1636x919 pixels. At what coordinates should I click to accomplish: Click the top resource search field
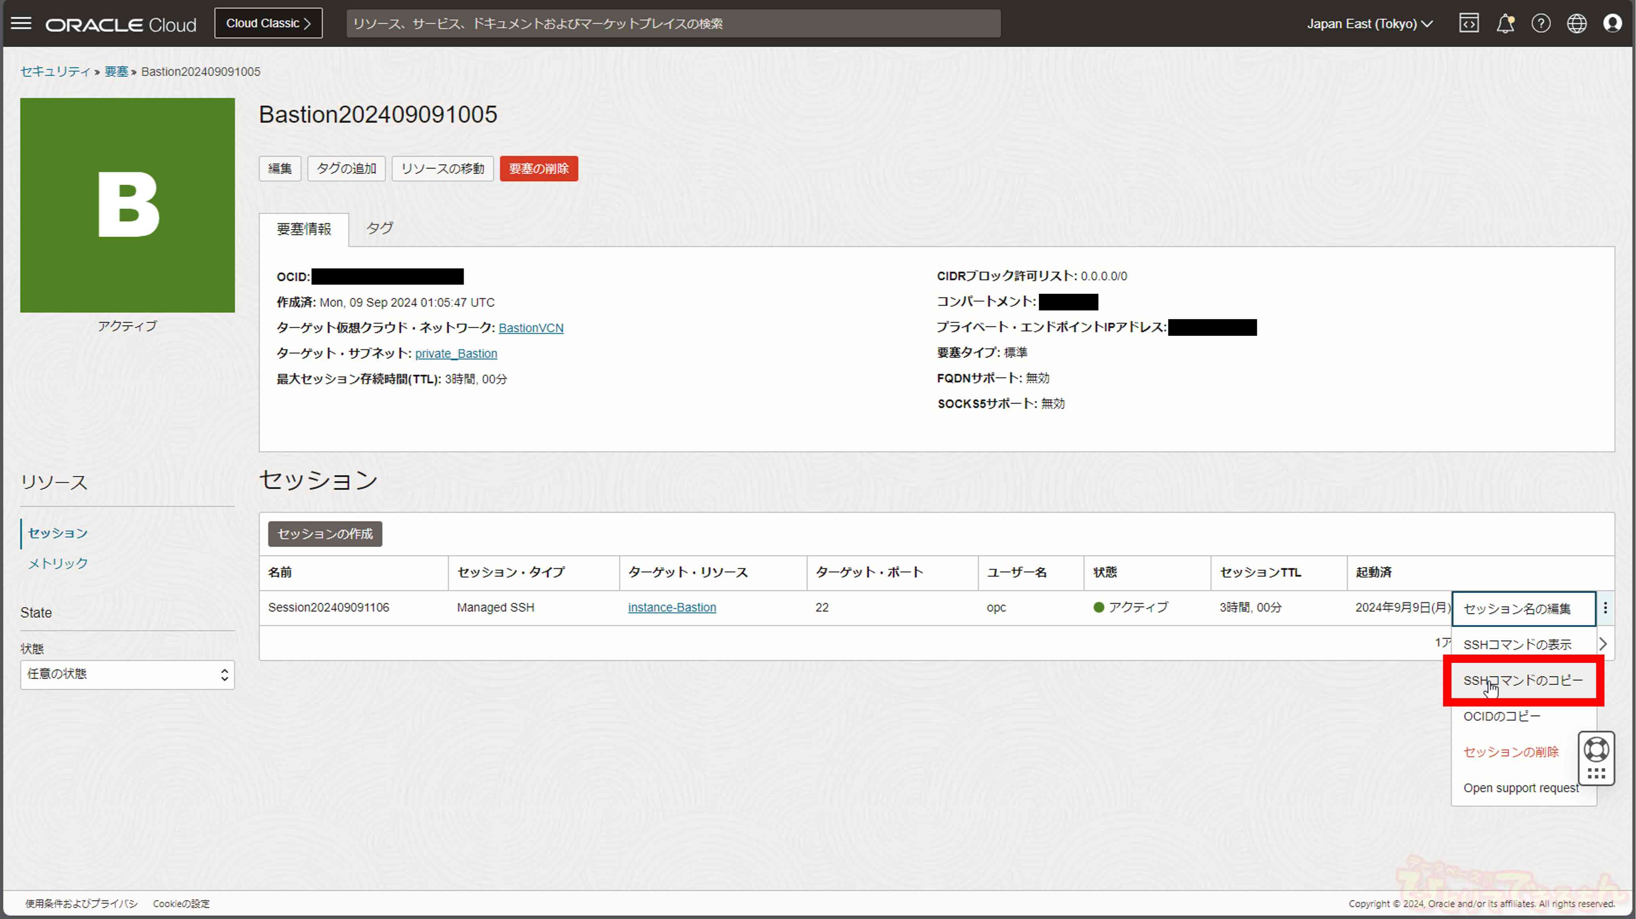pyautogui.click(x=673, y=23)
